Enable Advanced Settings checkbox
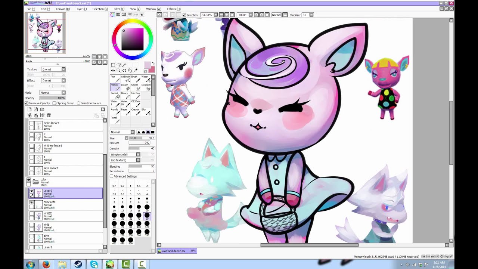This screenshot has width=478, height=269. [x=111, y=176]
